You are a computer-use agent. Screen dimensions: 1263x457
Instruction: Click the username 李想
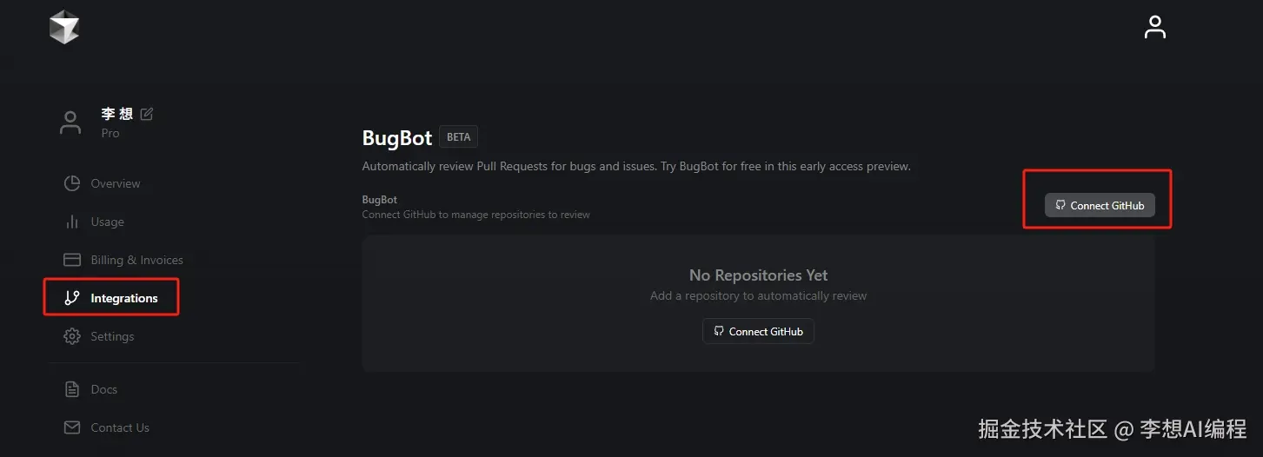tap(117, 114)
